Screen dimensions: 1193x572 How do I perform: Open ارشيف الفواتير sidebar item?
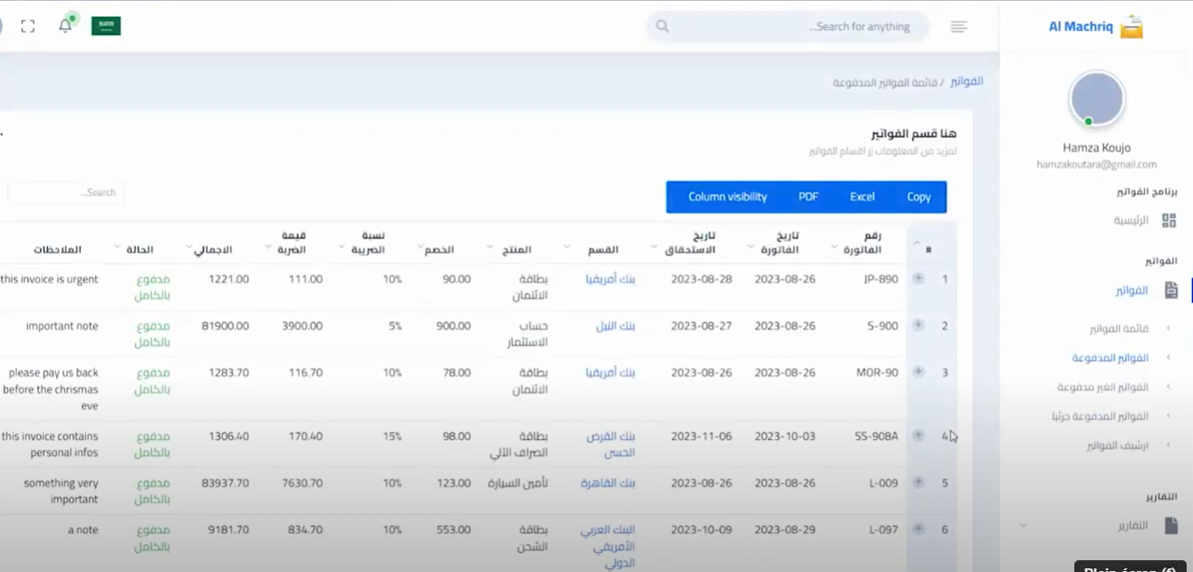[x=1118, y=445]
